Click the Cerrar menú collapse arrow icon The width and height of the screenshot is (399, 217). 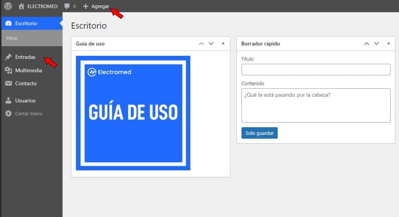pos(9,114)
